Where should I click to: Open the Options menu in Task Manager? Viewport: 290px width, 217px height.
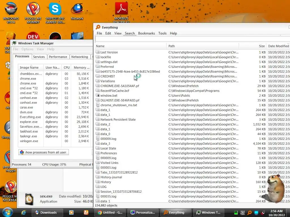click(27, 49)
